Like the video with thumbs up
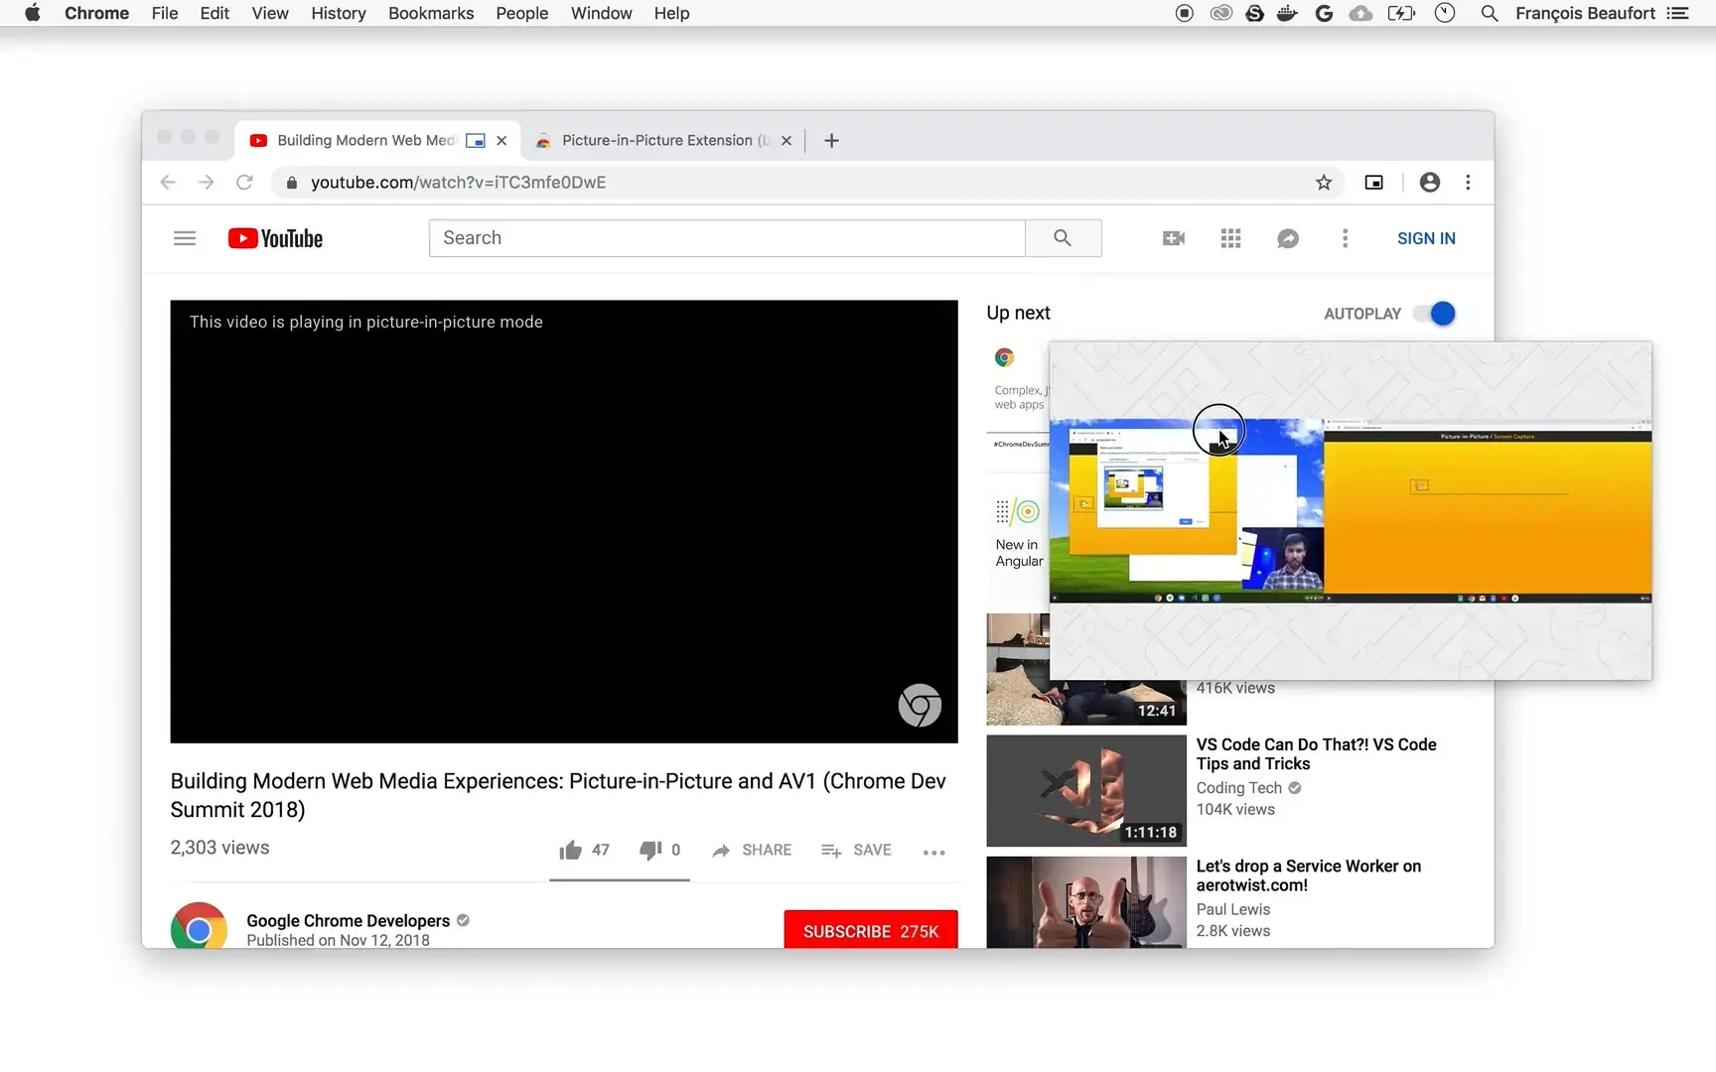The image size is (1716, 1072). pos(571,851)
